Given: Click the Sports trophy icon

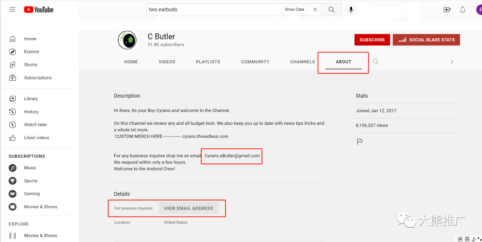Looking at the screenshot, I should (12, 181).
